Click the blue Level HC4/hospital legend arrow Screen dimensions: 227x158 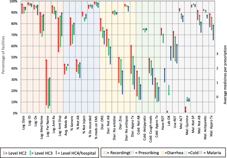(56, 153)
